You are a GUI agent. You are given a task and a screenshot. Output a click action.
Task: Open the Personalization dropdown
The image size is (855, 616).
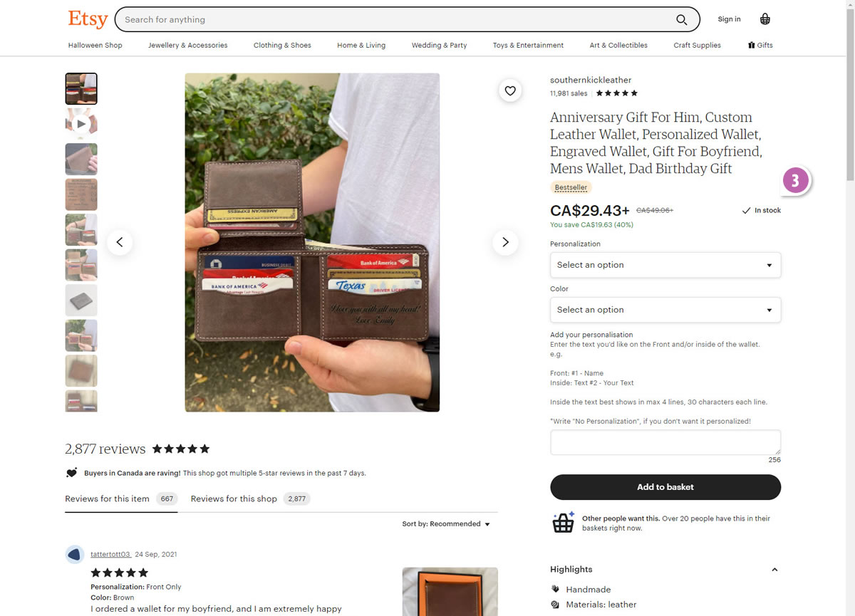pyautogui.click(x=665, y=265)
